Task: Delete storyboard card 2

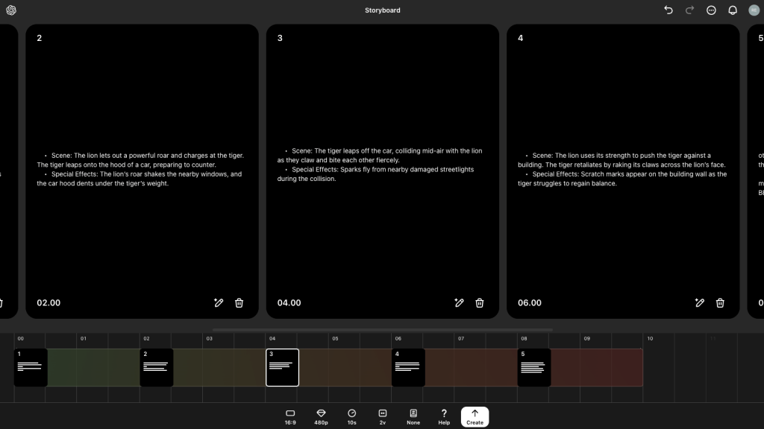Action: coord(239,302)
